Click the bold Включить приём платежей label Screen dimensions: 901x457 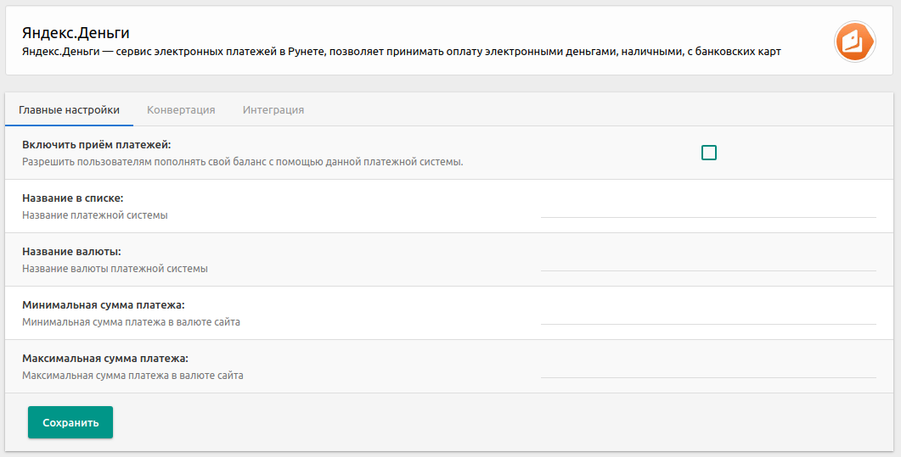click(x=97, y=145)
